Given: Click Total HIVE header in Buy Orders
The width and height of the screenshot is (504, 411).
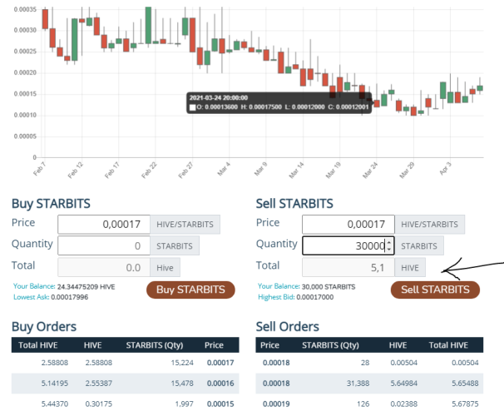Looking at the screenshot, I should [38, 345].
